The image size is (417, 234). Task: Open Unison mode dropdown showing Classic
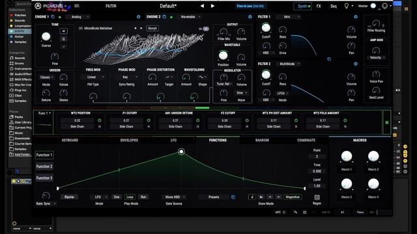[x=46, y=77]
